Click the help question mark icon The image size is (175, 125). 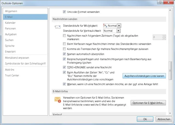(x=160, y=2)
